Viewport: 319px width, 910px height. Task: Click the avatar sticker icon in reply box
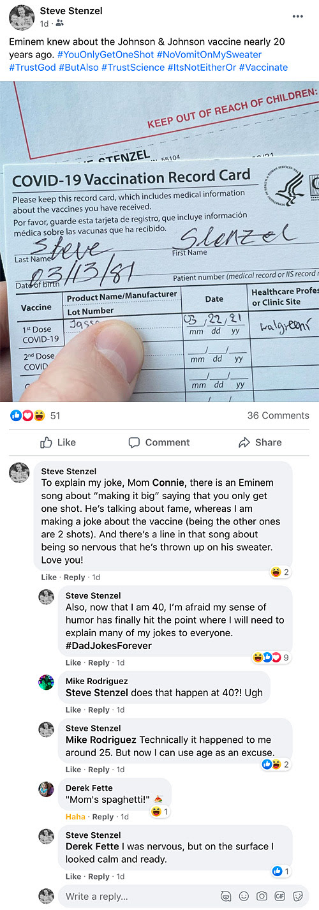[225, 896]
